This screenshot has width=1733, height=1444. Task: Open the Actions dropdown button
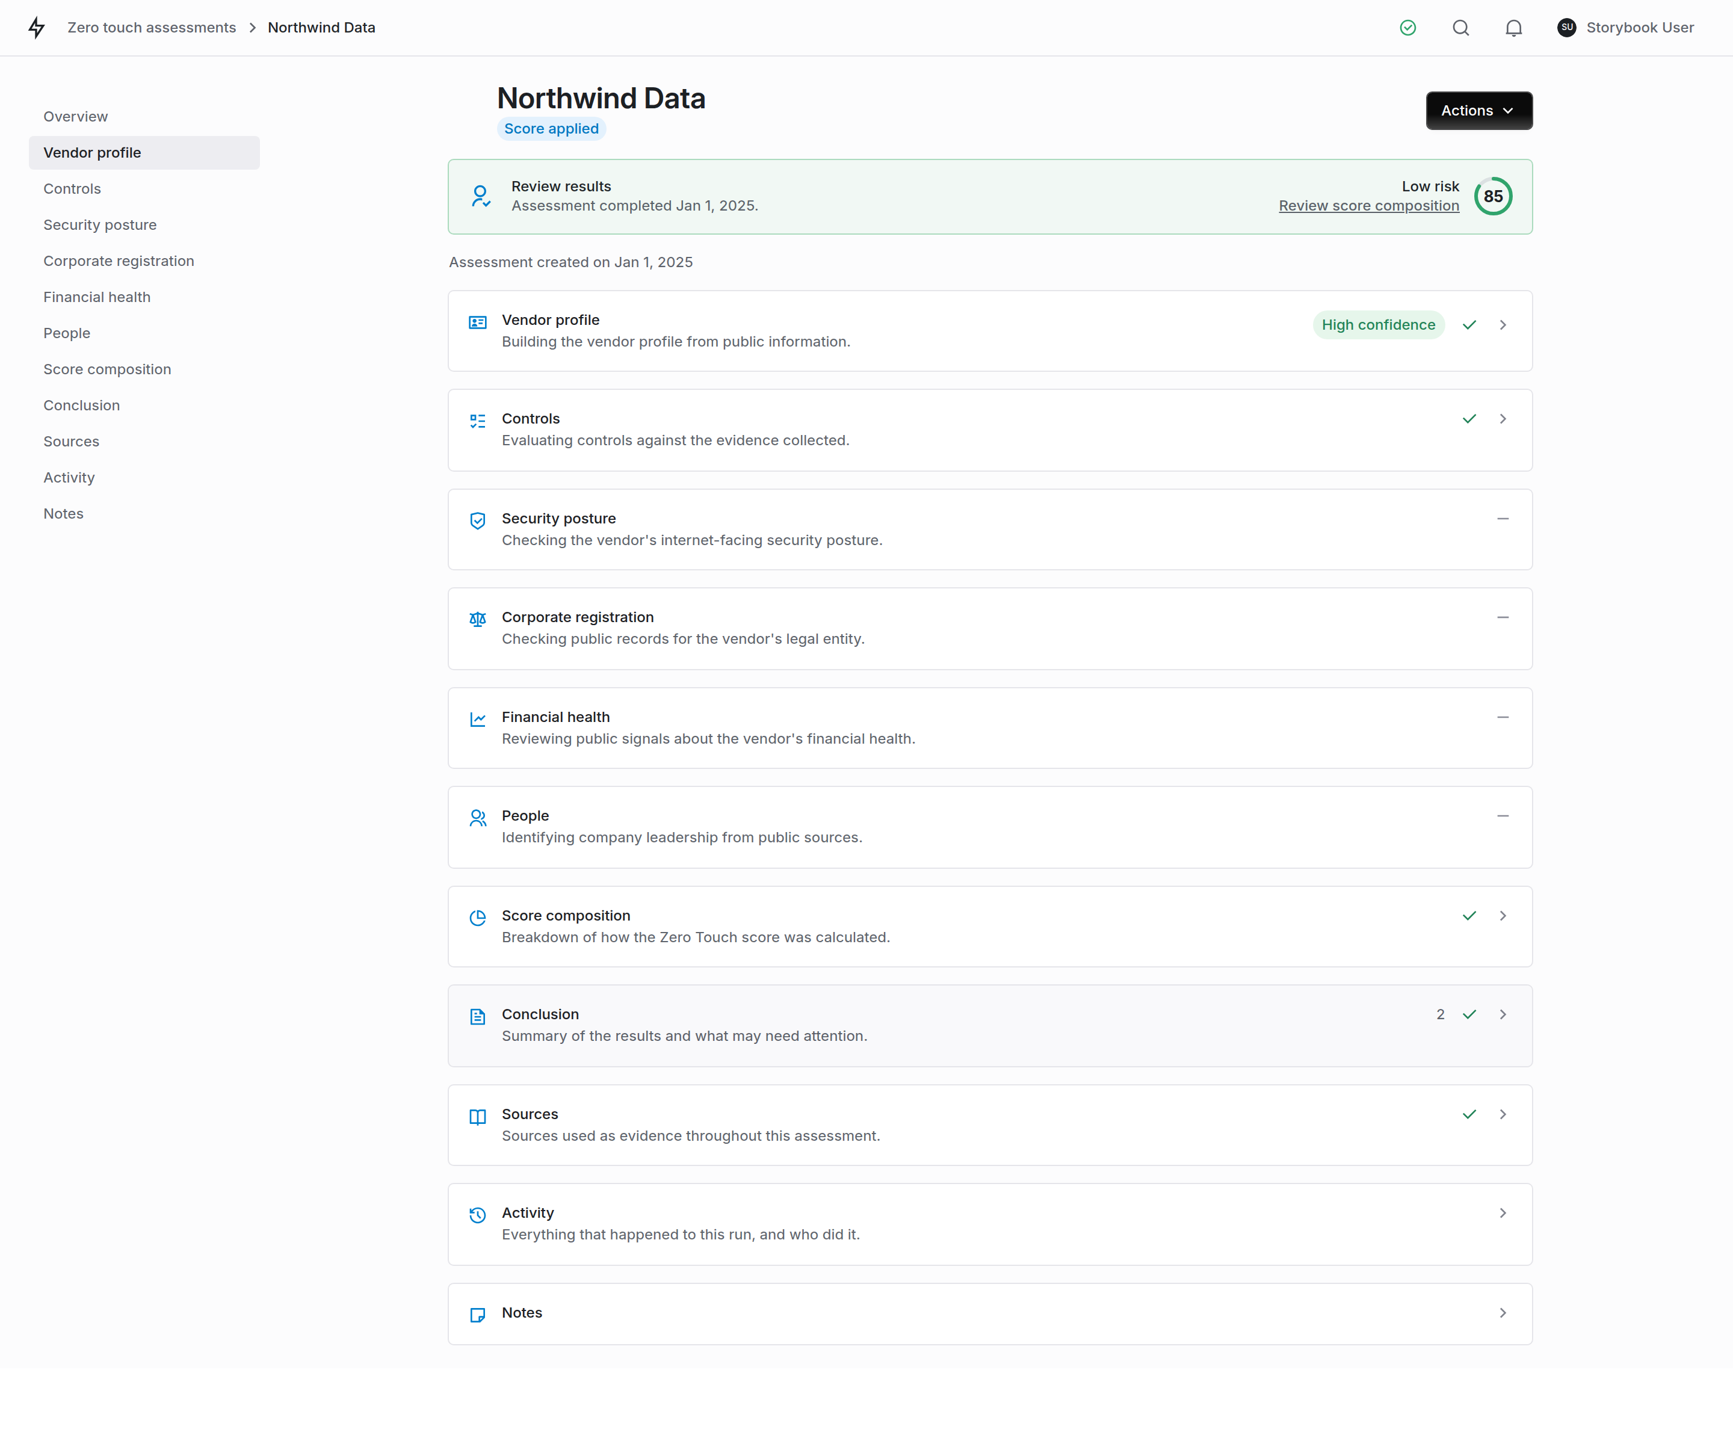click(1479, 111)
